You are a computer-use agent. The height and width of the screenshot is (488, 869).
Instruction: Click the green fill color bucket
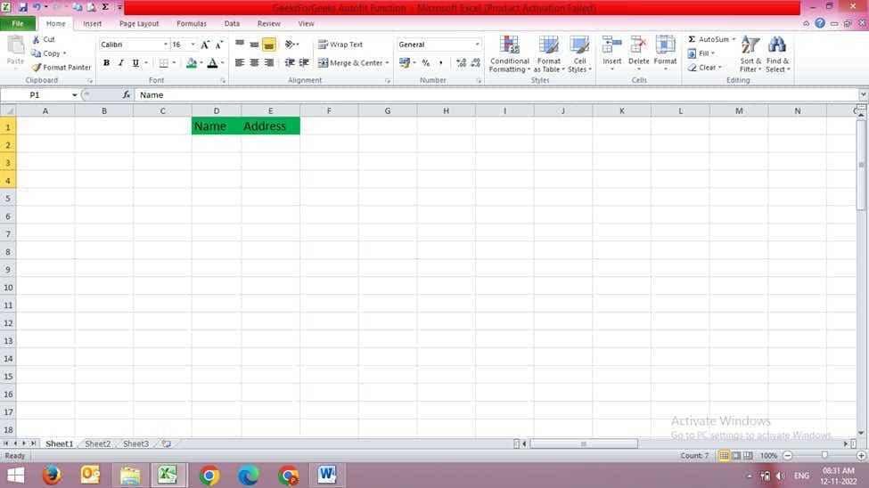pyautogui.click(x=192, y=62)
